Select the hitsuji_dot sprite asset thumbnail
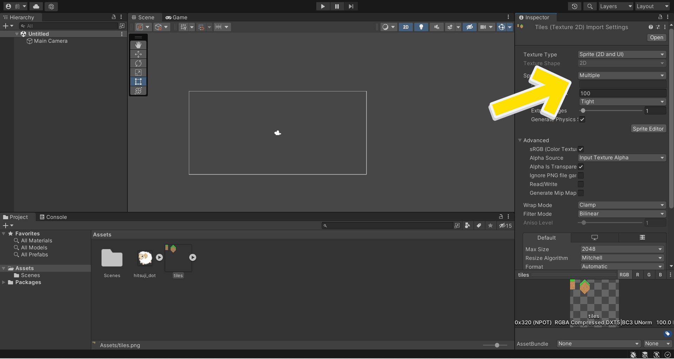674x359 pixels. click(x=145, y=258)
